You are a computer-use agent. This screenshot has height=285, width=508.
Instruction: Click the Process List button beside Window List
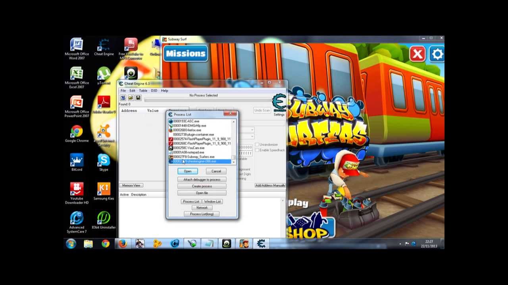click(x=191, y=201)
